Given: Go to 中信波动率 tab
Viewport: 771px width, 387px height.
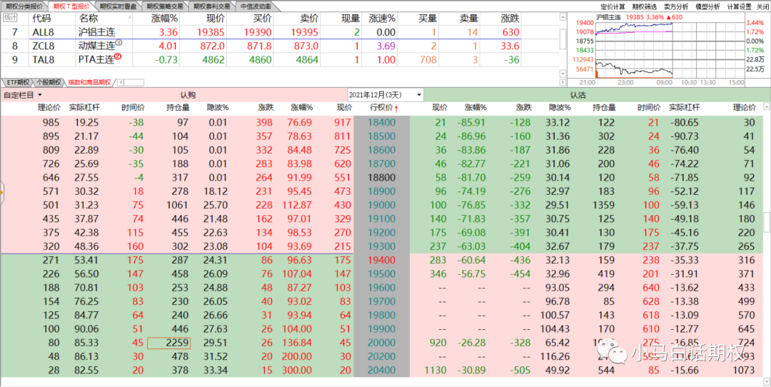Looking at the screenshot, I should [257, 6].
